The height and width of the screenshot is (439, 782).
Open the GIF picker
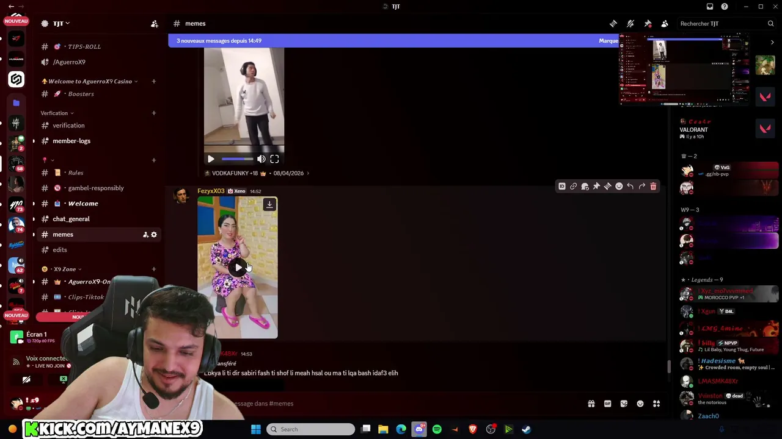point(607,404)
